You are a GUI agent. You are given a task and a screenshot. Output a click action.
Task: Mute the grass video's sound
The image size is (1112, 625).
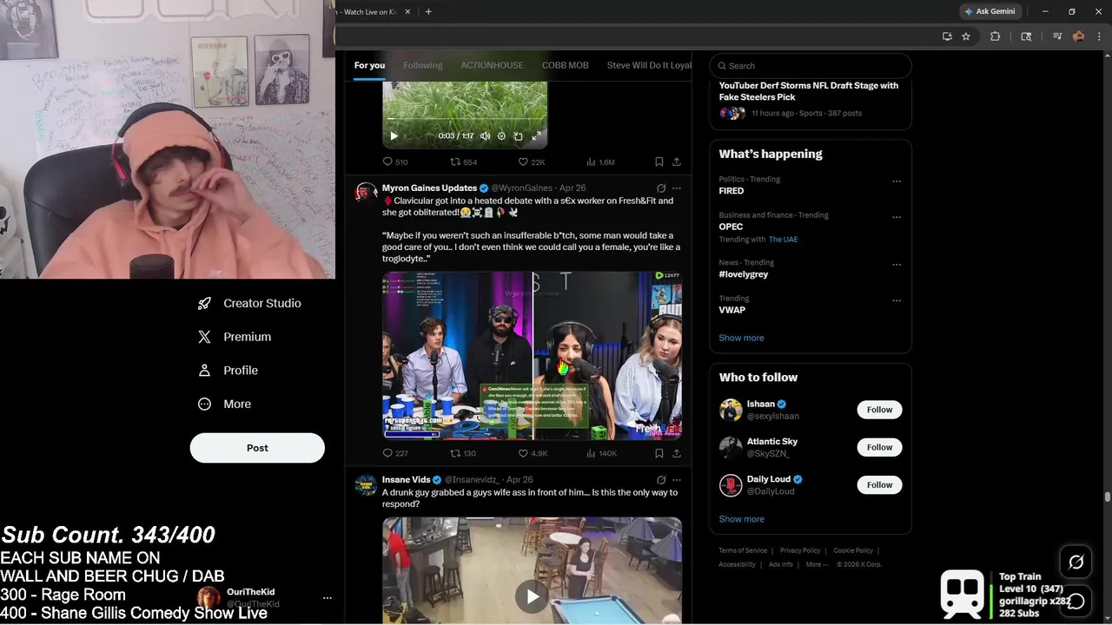pyautogui.click(x=486, y=136)
